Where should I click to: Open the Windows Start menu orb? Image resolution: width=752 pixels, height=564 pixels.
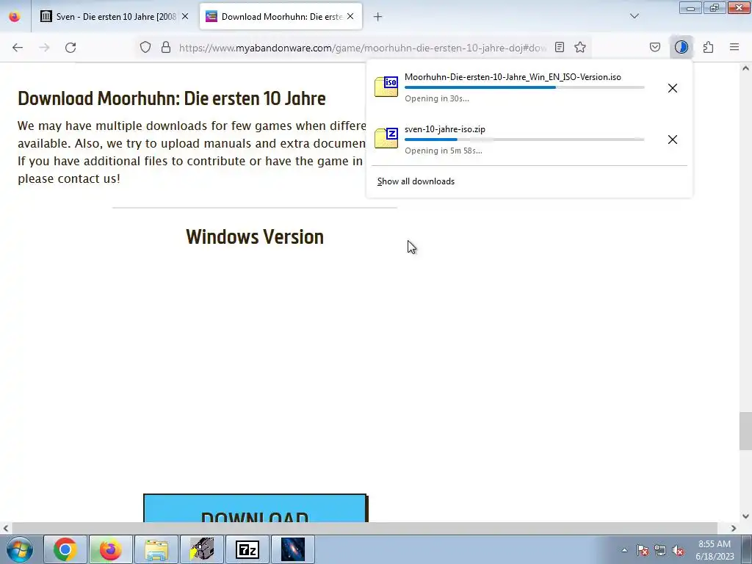click(x=19, y=549)
